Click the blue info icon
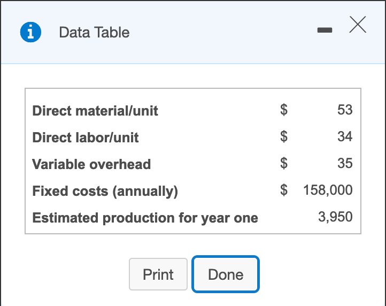386x306 pixels. 30,32
